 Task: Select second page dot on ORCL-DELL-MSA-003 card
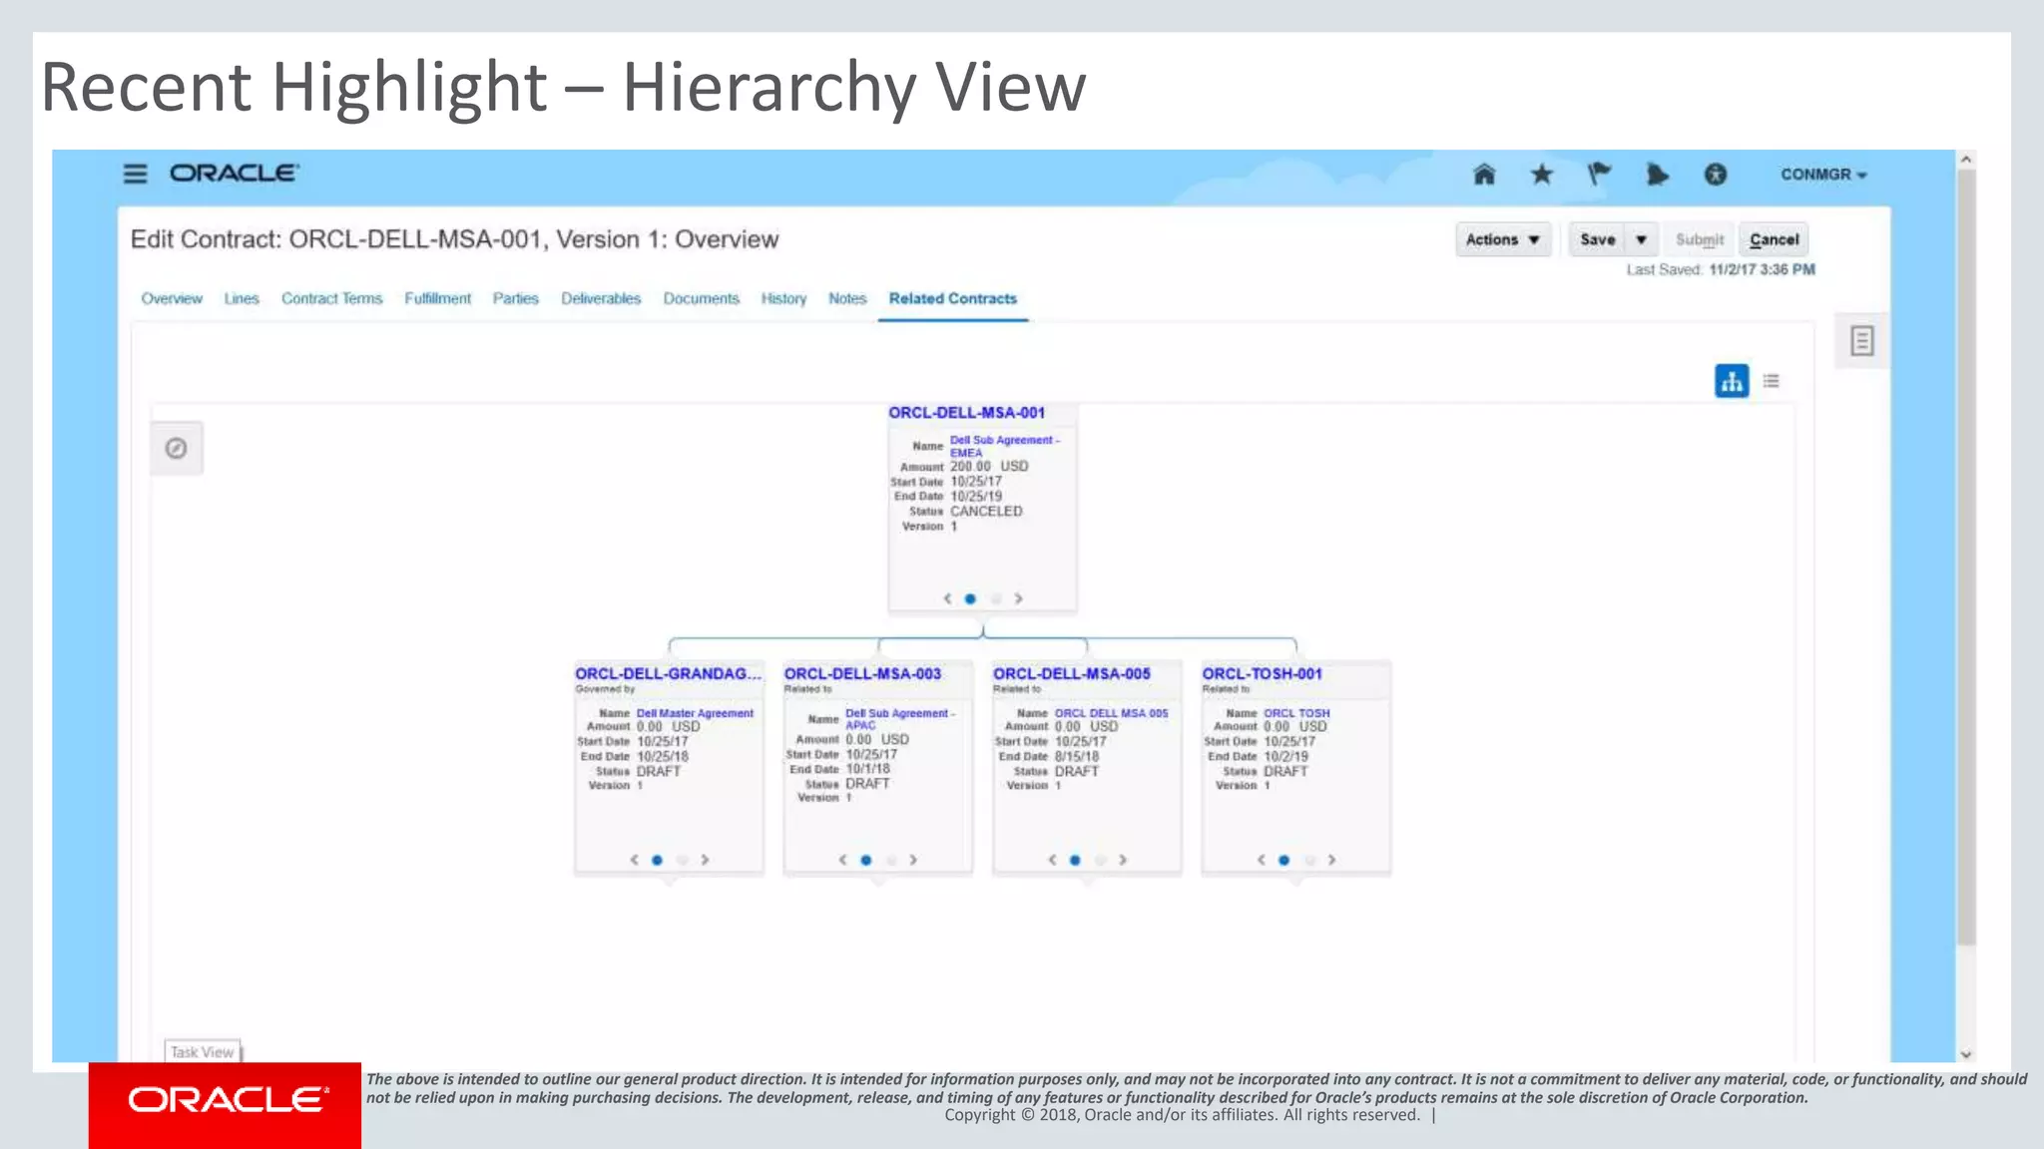[x=892, y=860]
